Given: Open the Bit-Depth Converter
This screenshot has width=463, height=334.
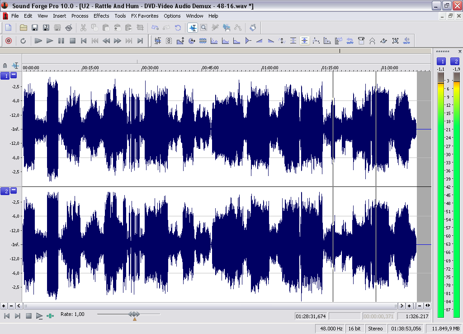Looking at the screenshot, I should coord(169,41).
